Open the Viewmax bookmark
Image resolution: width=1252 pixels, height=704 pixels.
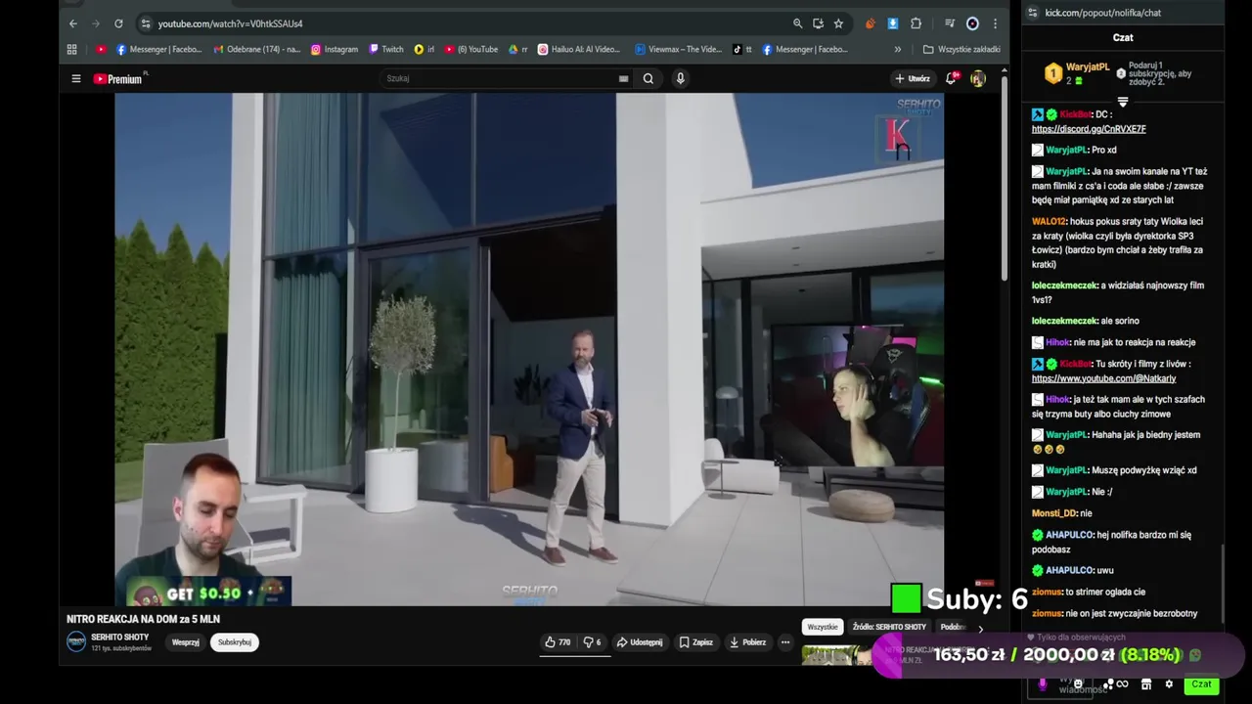(x=678, y=49)
